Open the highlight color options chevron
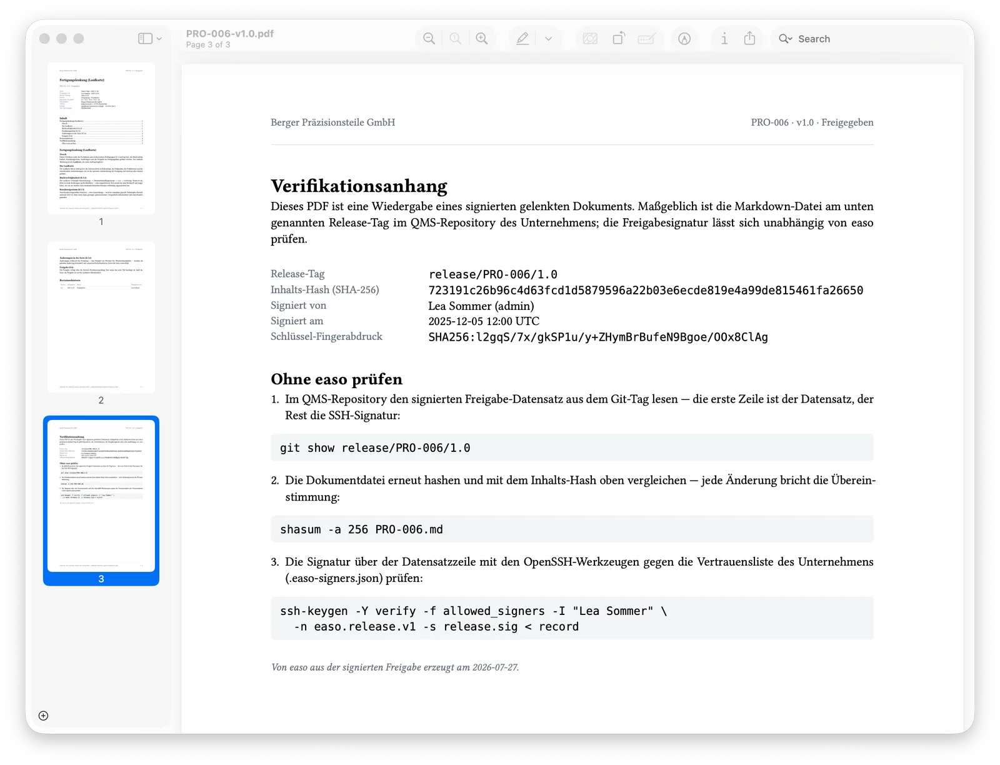Viewport: 1000px width, 765px height. coord(548,39)
